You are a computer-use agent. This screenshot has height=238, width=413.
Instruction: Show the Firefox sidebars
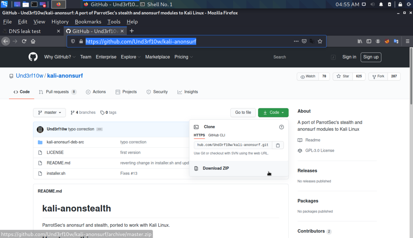click(x=369, y=41)
